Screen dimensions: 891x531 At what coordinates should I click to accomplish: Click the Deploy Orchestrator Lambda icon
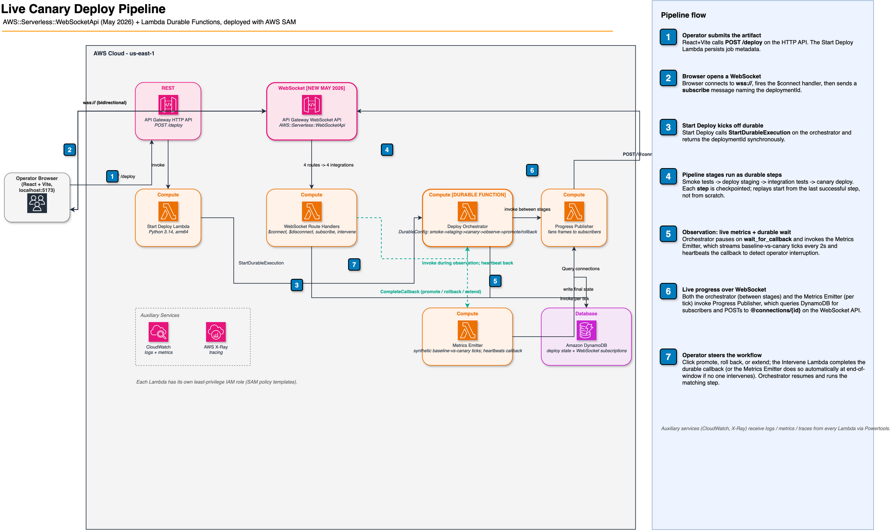(467, 212)
